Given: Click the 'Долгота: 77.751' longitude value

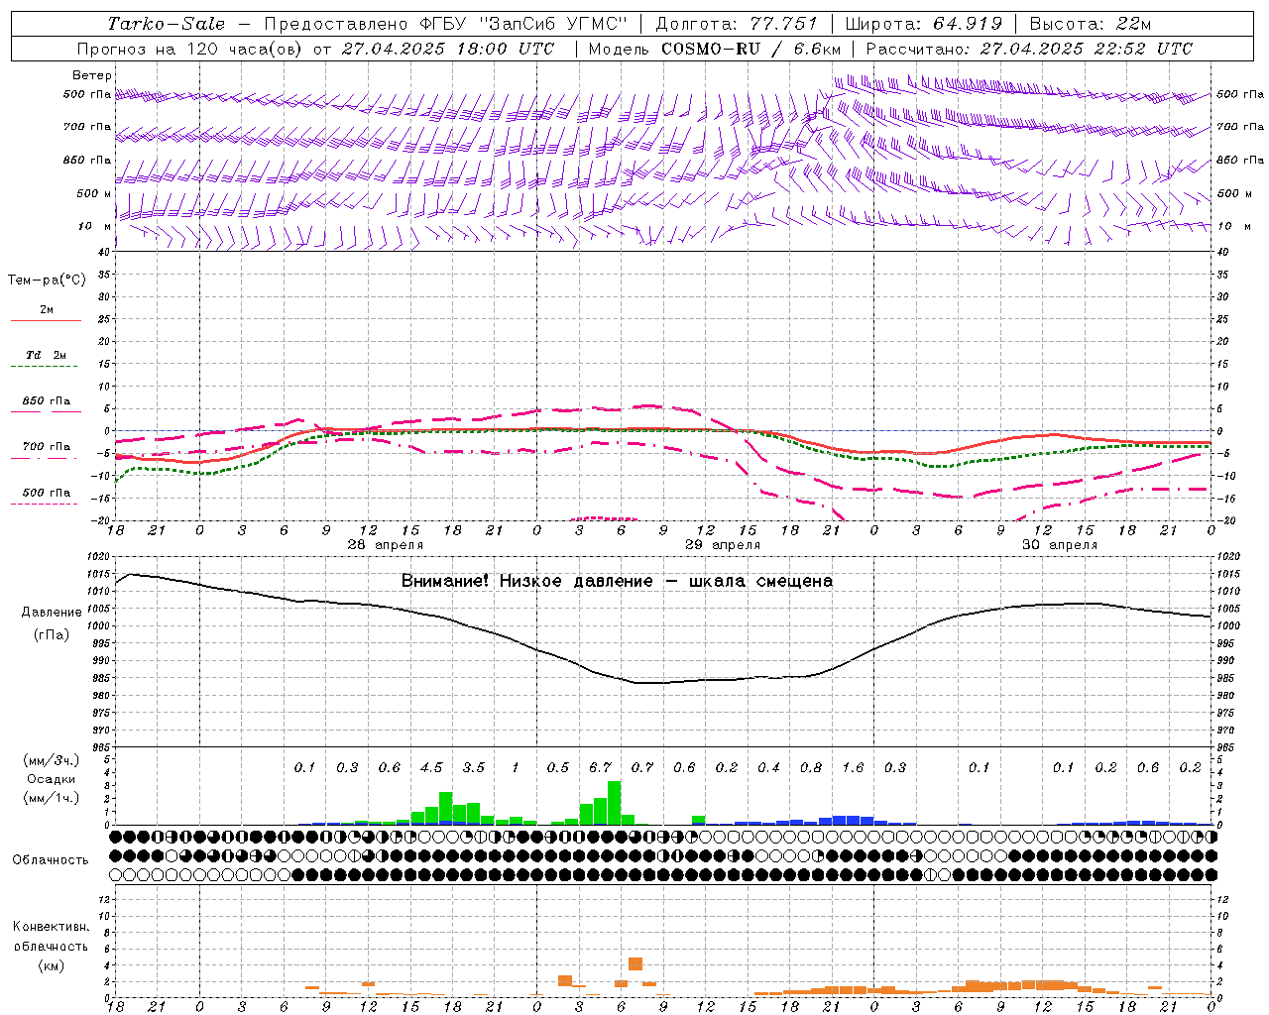Looking at the screenshot, I should (737, 24).
